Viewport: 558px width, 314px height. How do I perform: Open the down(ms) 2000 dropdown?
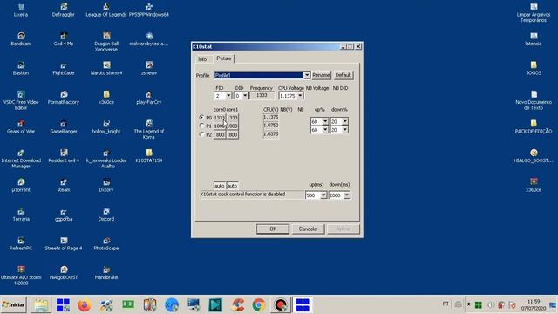click(x=339, y=195)
